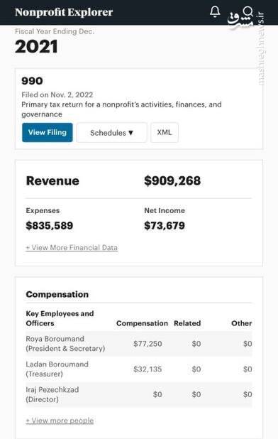The image size is (278, 439).
Task: Select the Ladan Boroumand treasurer entry
Action: pyautogui.click(x=57, y=369)
